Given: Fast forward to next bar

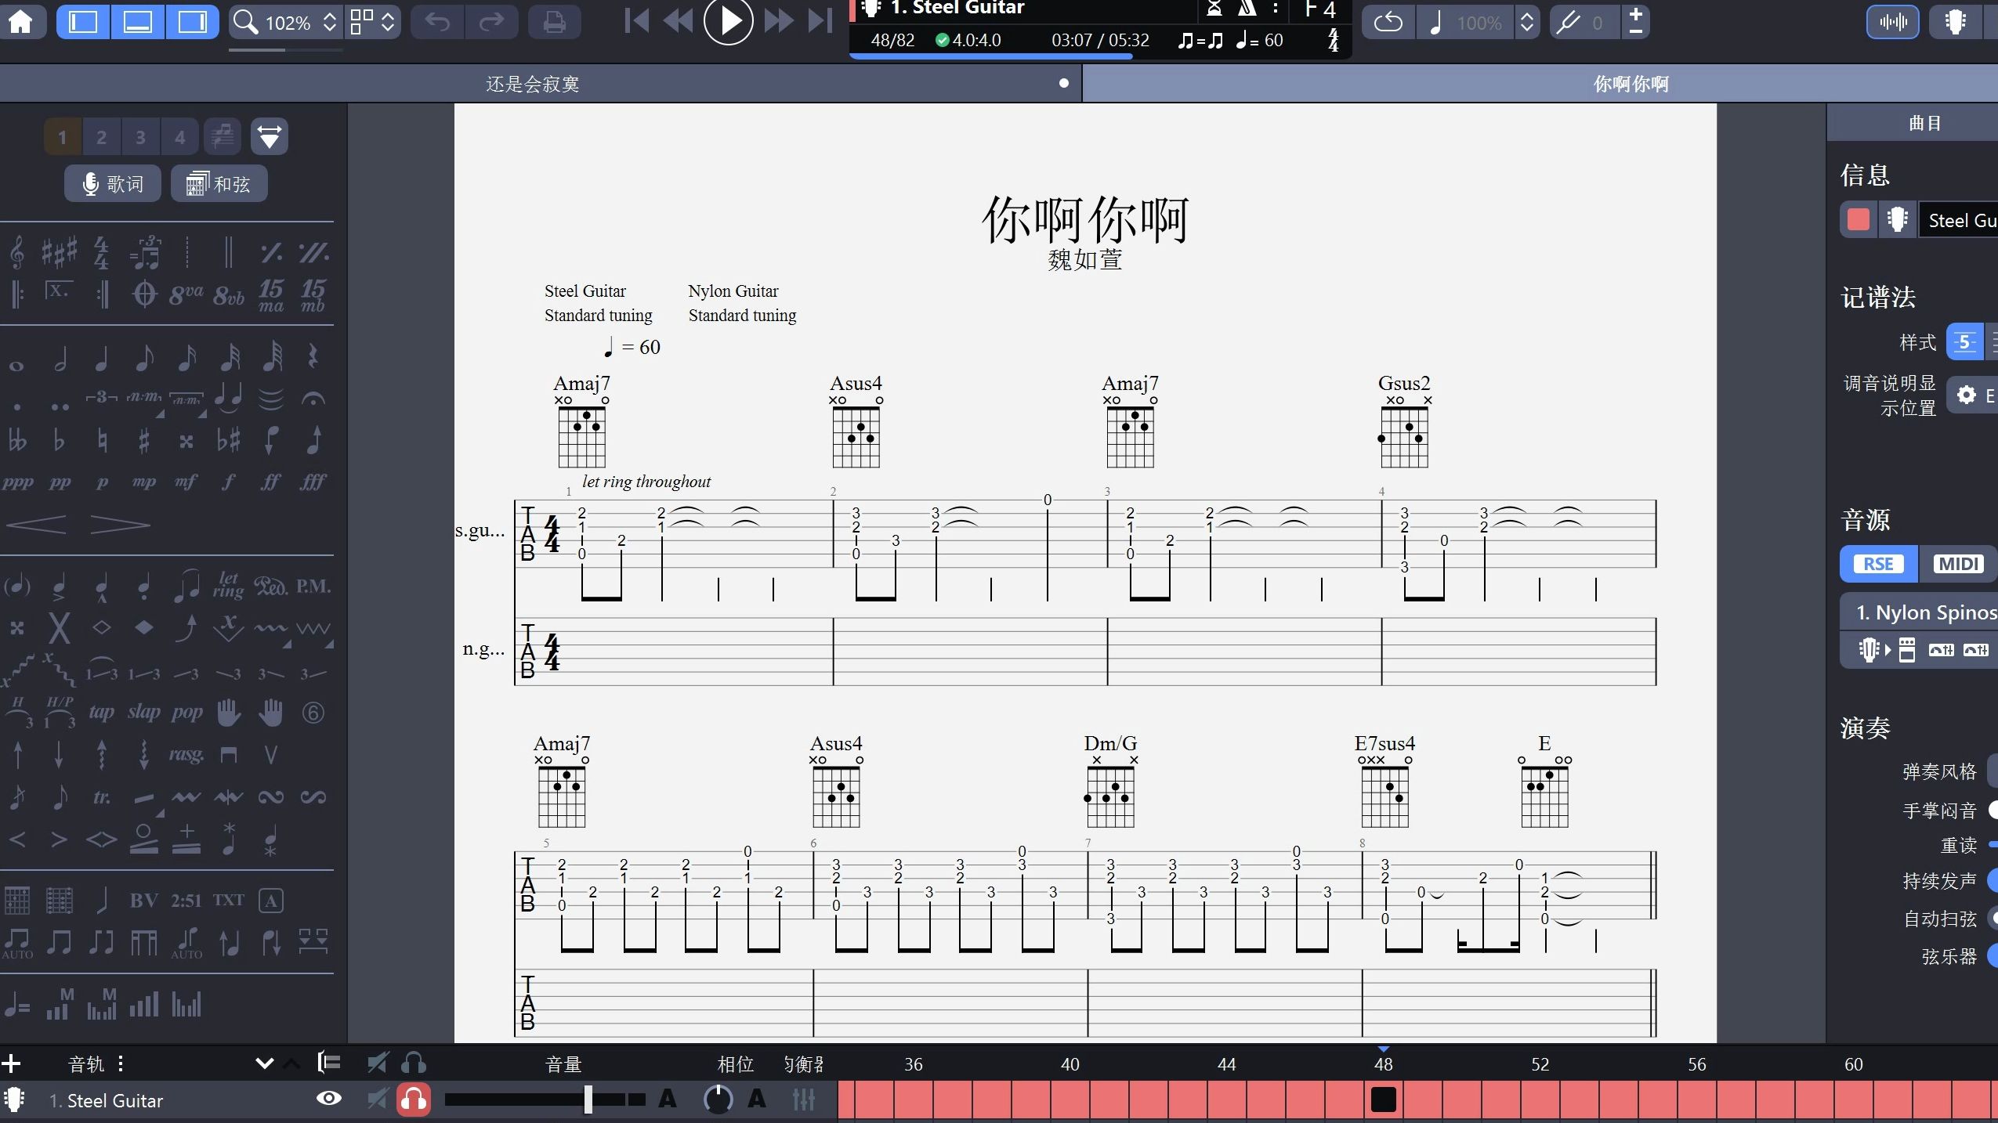Looking at the screenshot, I should pyautogui.click(x=778, y=20).
